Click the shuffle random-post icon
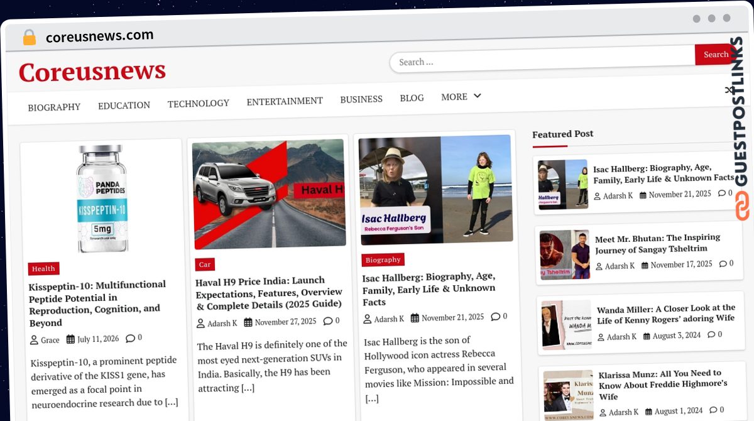The height and width of the screenshot is (421, 754). (729, 90)
